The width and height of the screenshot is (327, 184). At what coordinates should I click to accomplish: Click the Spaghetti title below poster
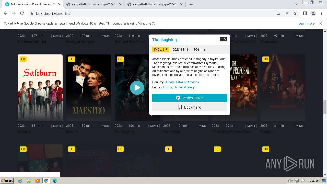click(x=267, y=132)
